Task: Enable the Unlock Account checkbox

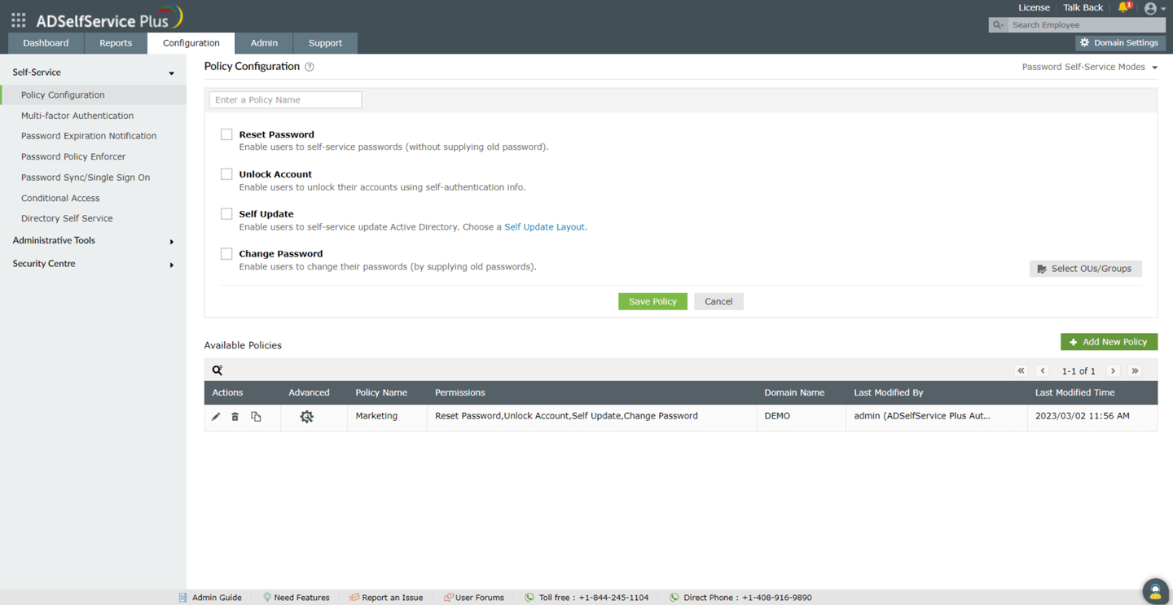Action: [x=226, y=174]
